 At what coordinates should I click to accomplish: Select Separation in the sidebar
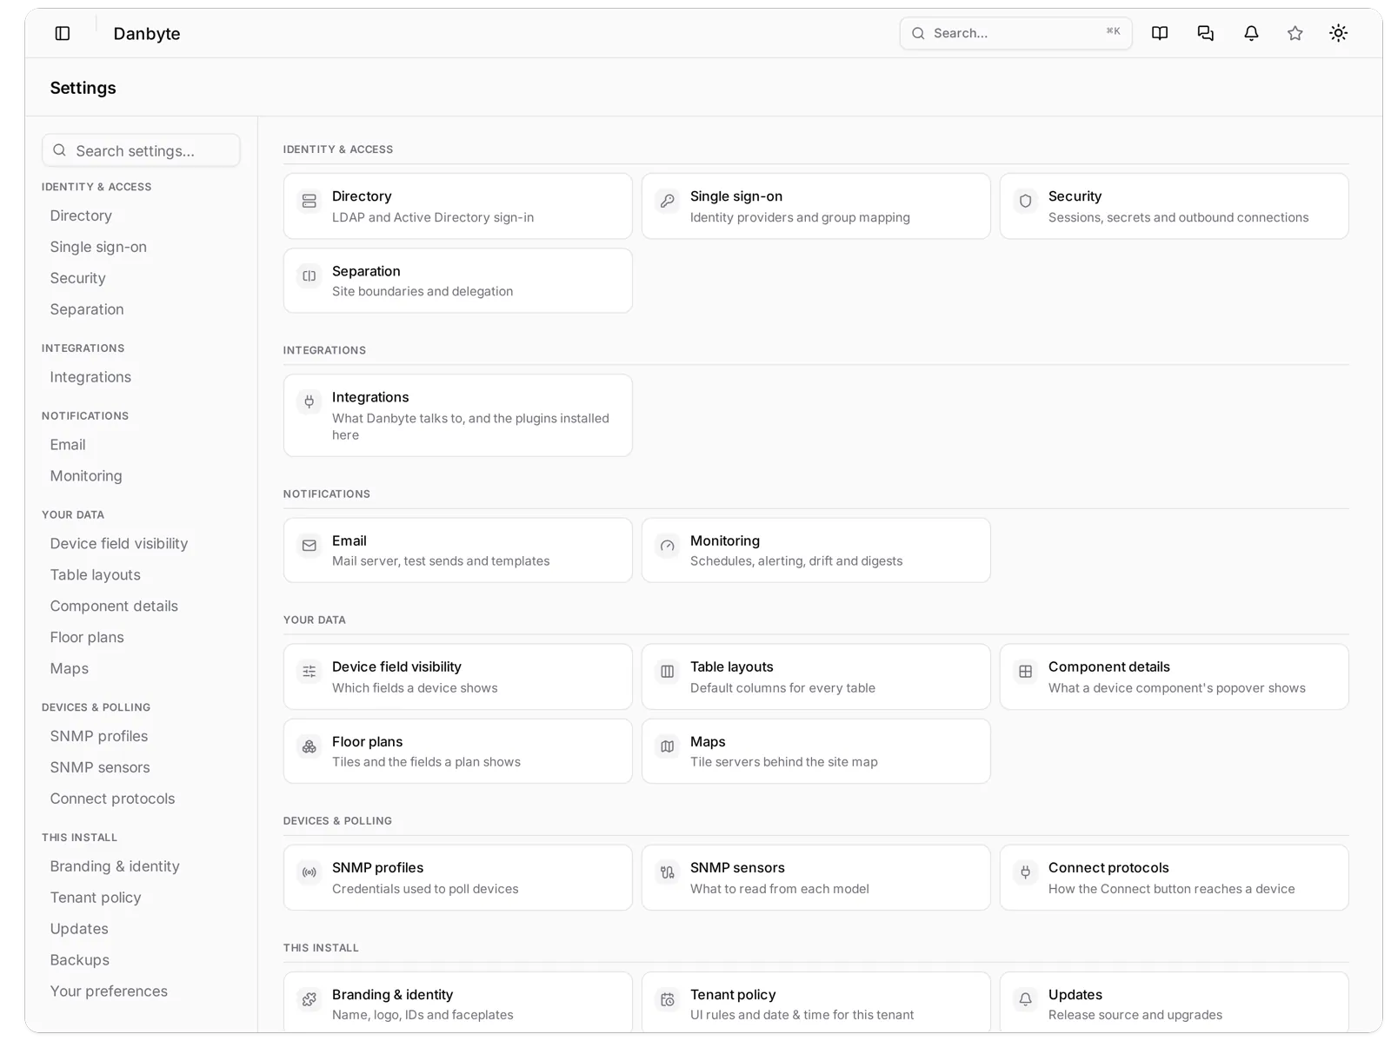tap(87, 309)
